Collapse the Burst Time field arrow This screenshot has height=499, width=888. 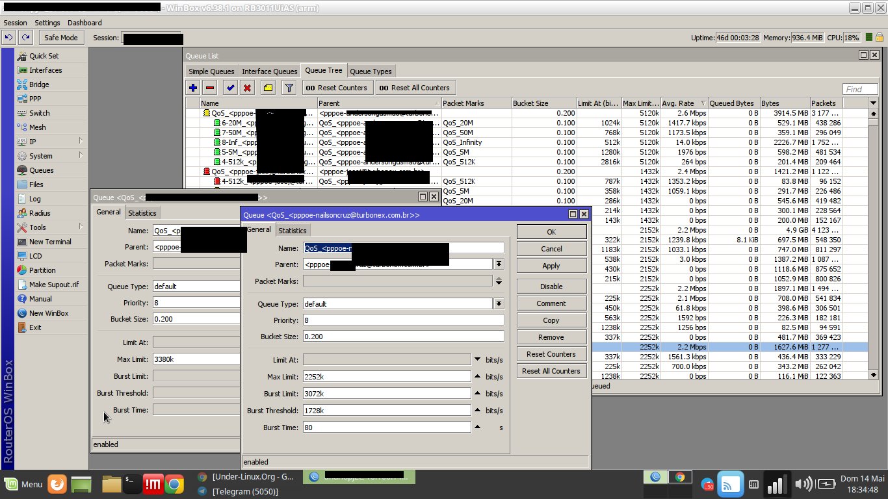coord(477,428)
